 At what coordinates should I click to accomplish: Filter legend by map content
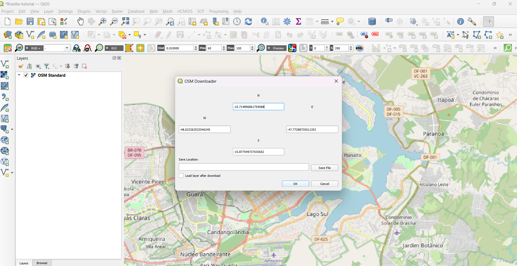point(47,66)
